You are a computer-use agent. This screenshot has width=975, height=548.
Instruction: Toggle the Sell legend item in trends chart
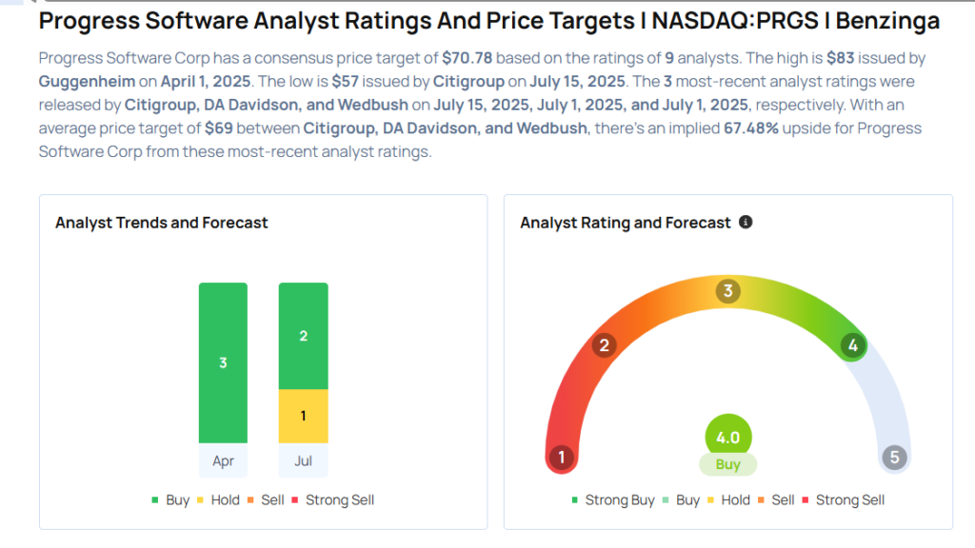pyautogui.click(x=268, y=500)
